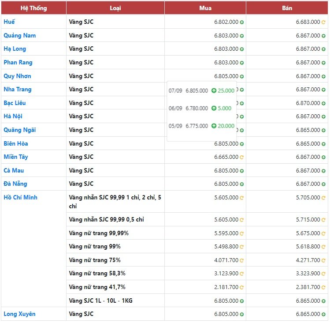Open the Hồ Chí Minh link
Viewport: 330px width, 323px height.
20,197
